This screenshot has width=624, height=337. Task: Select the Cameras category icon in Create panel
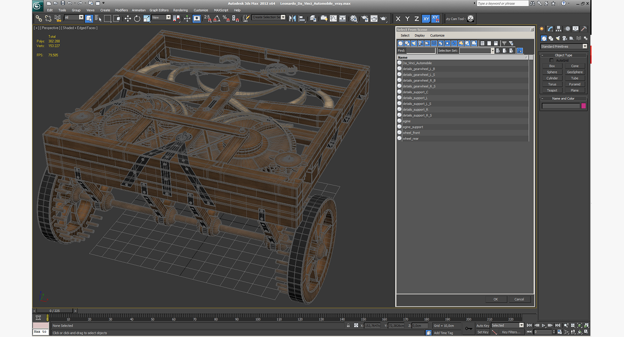pos(565,38)
